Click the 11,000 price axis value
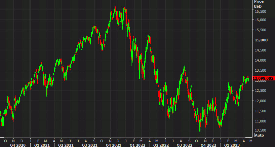Image resolution: width=275 pixels, height=147 pixels. pos(260,121)
